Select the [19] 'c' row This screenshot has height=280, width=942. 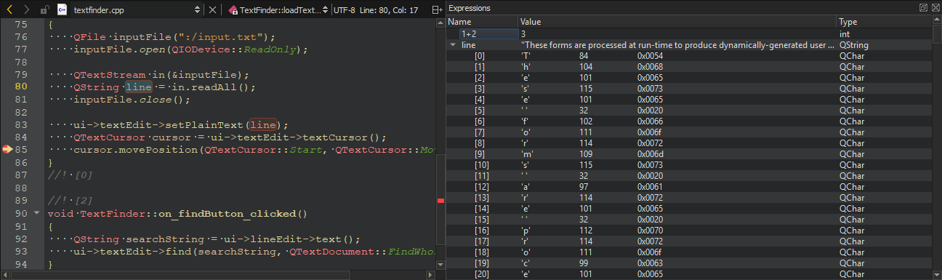(689, 263)
